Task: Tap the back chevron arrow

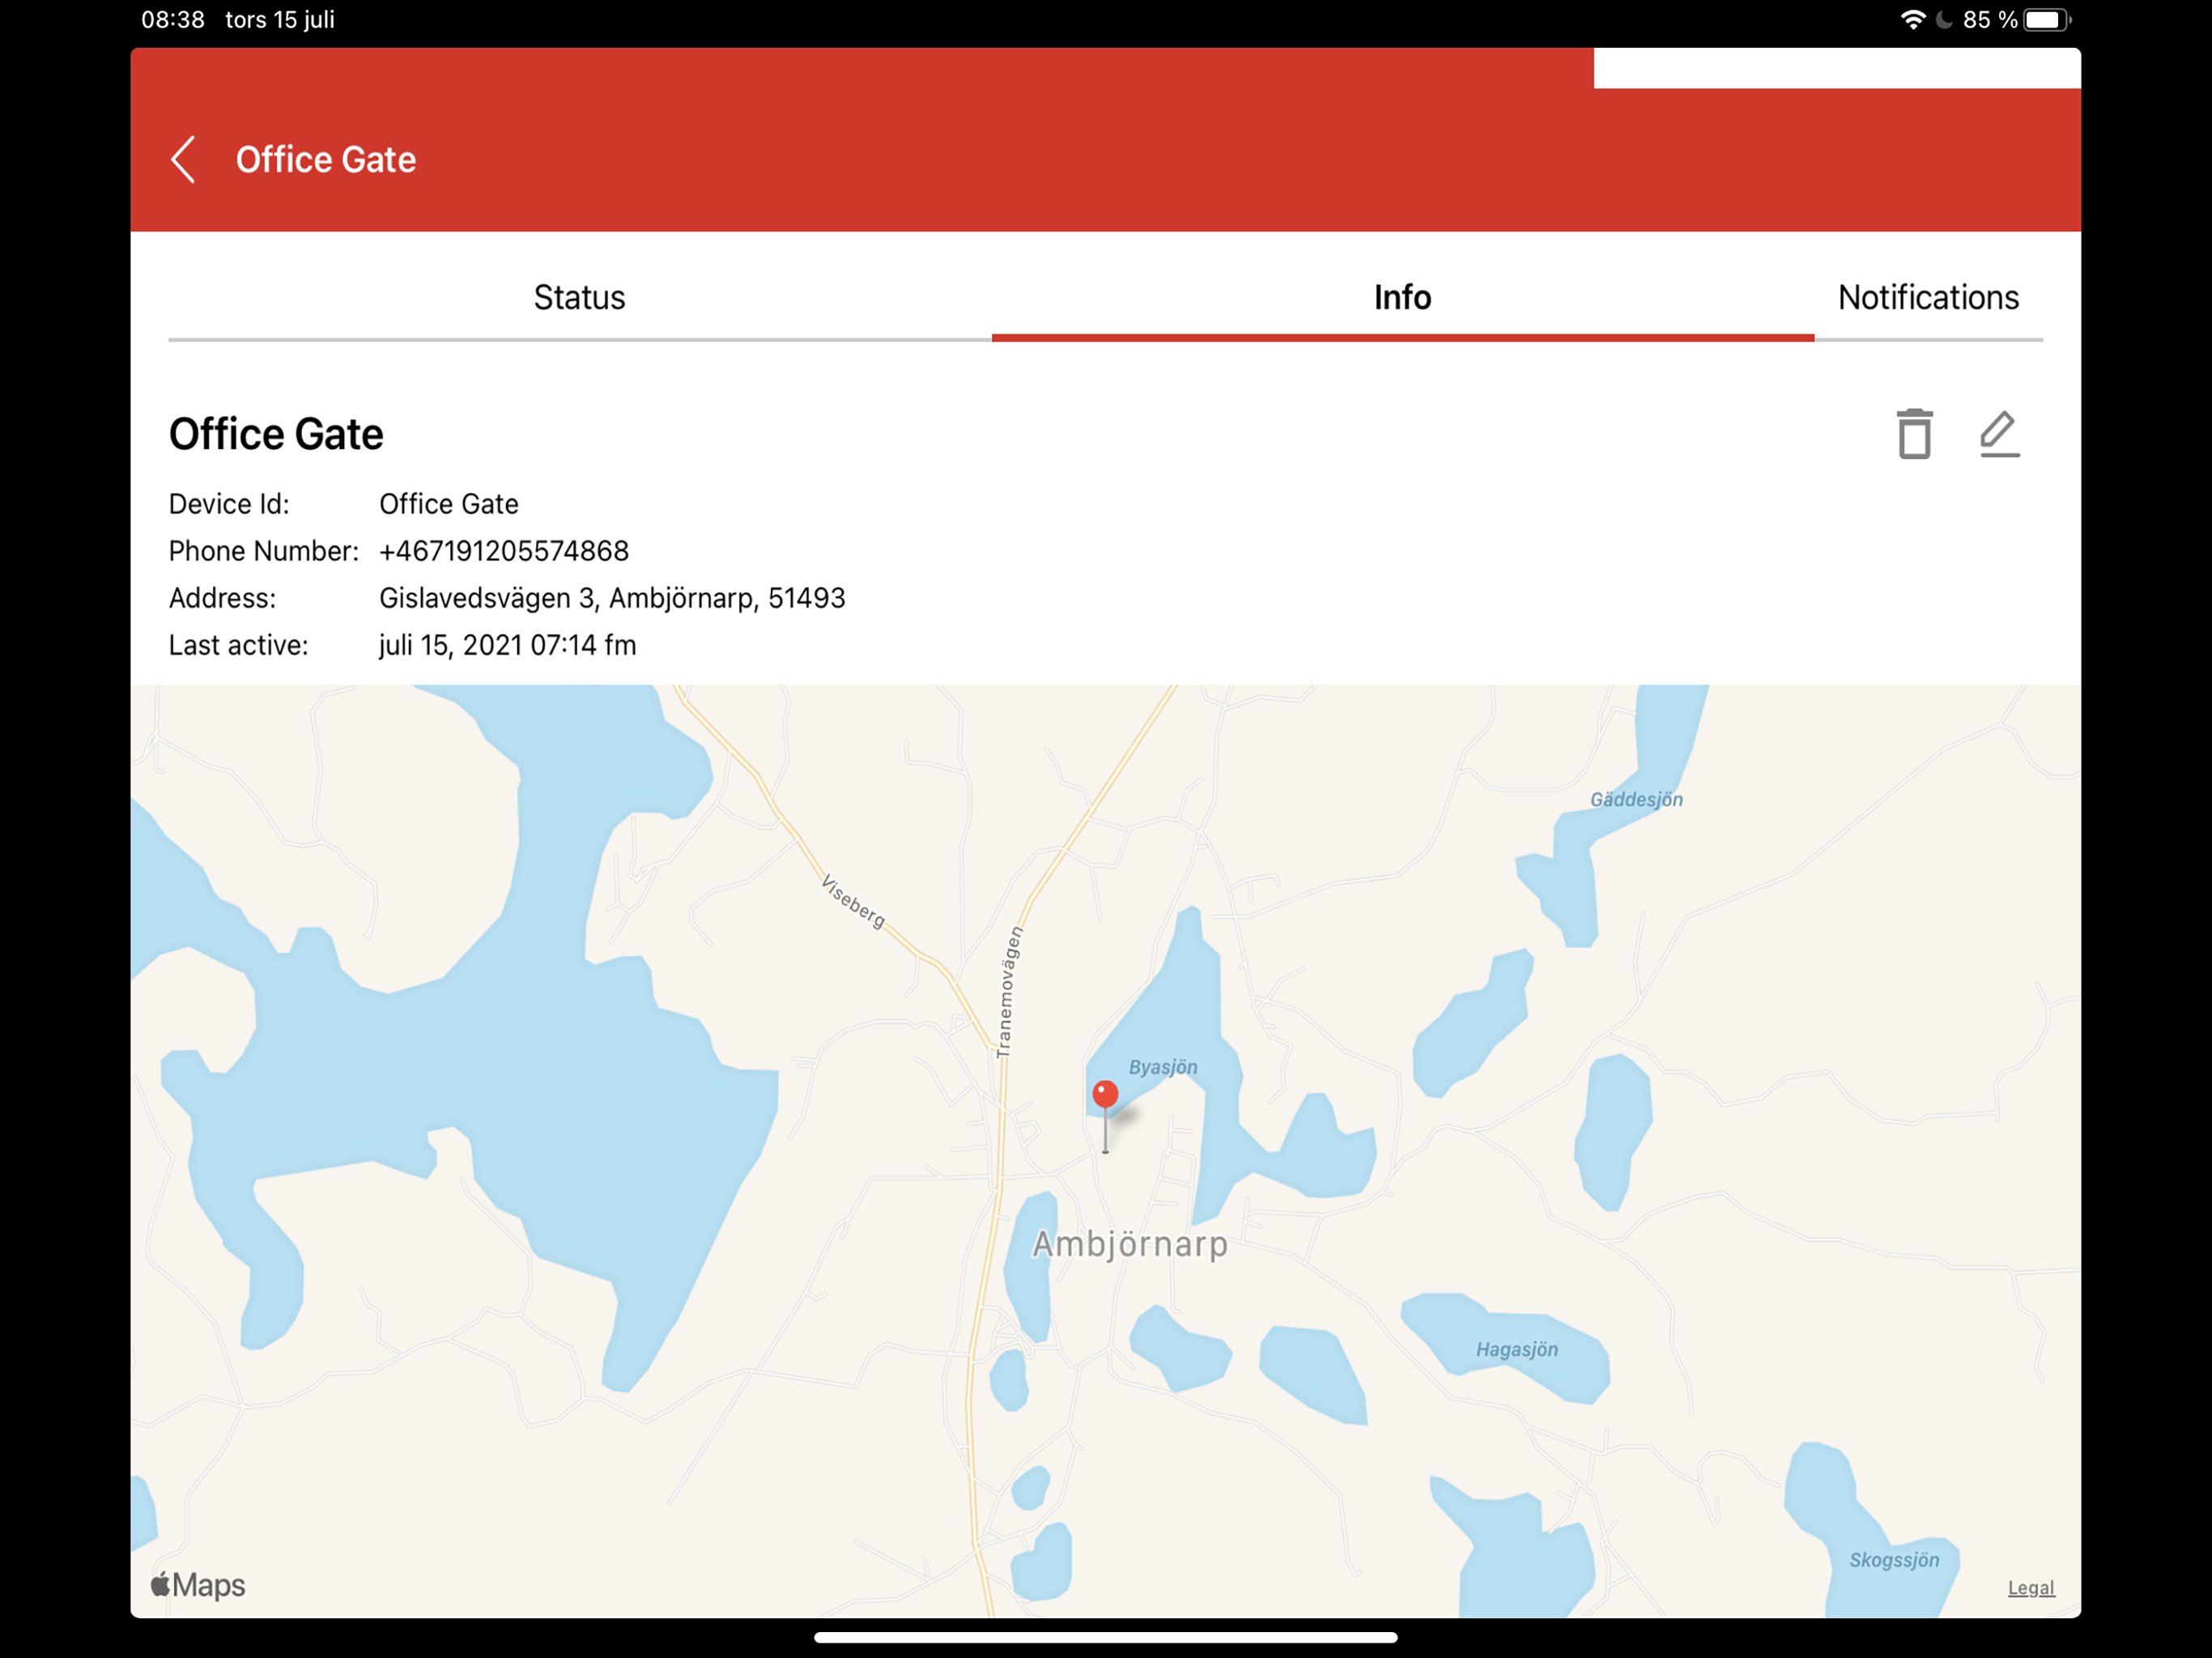Action: click(x=183, y=160)
